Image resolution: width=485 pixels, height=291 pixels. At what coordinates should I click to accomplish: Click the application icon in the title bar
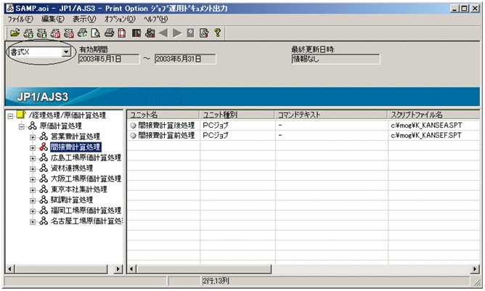10,9
